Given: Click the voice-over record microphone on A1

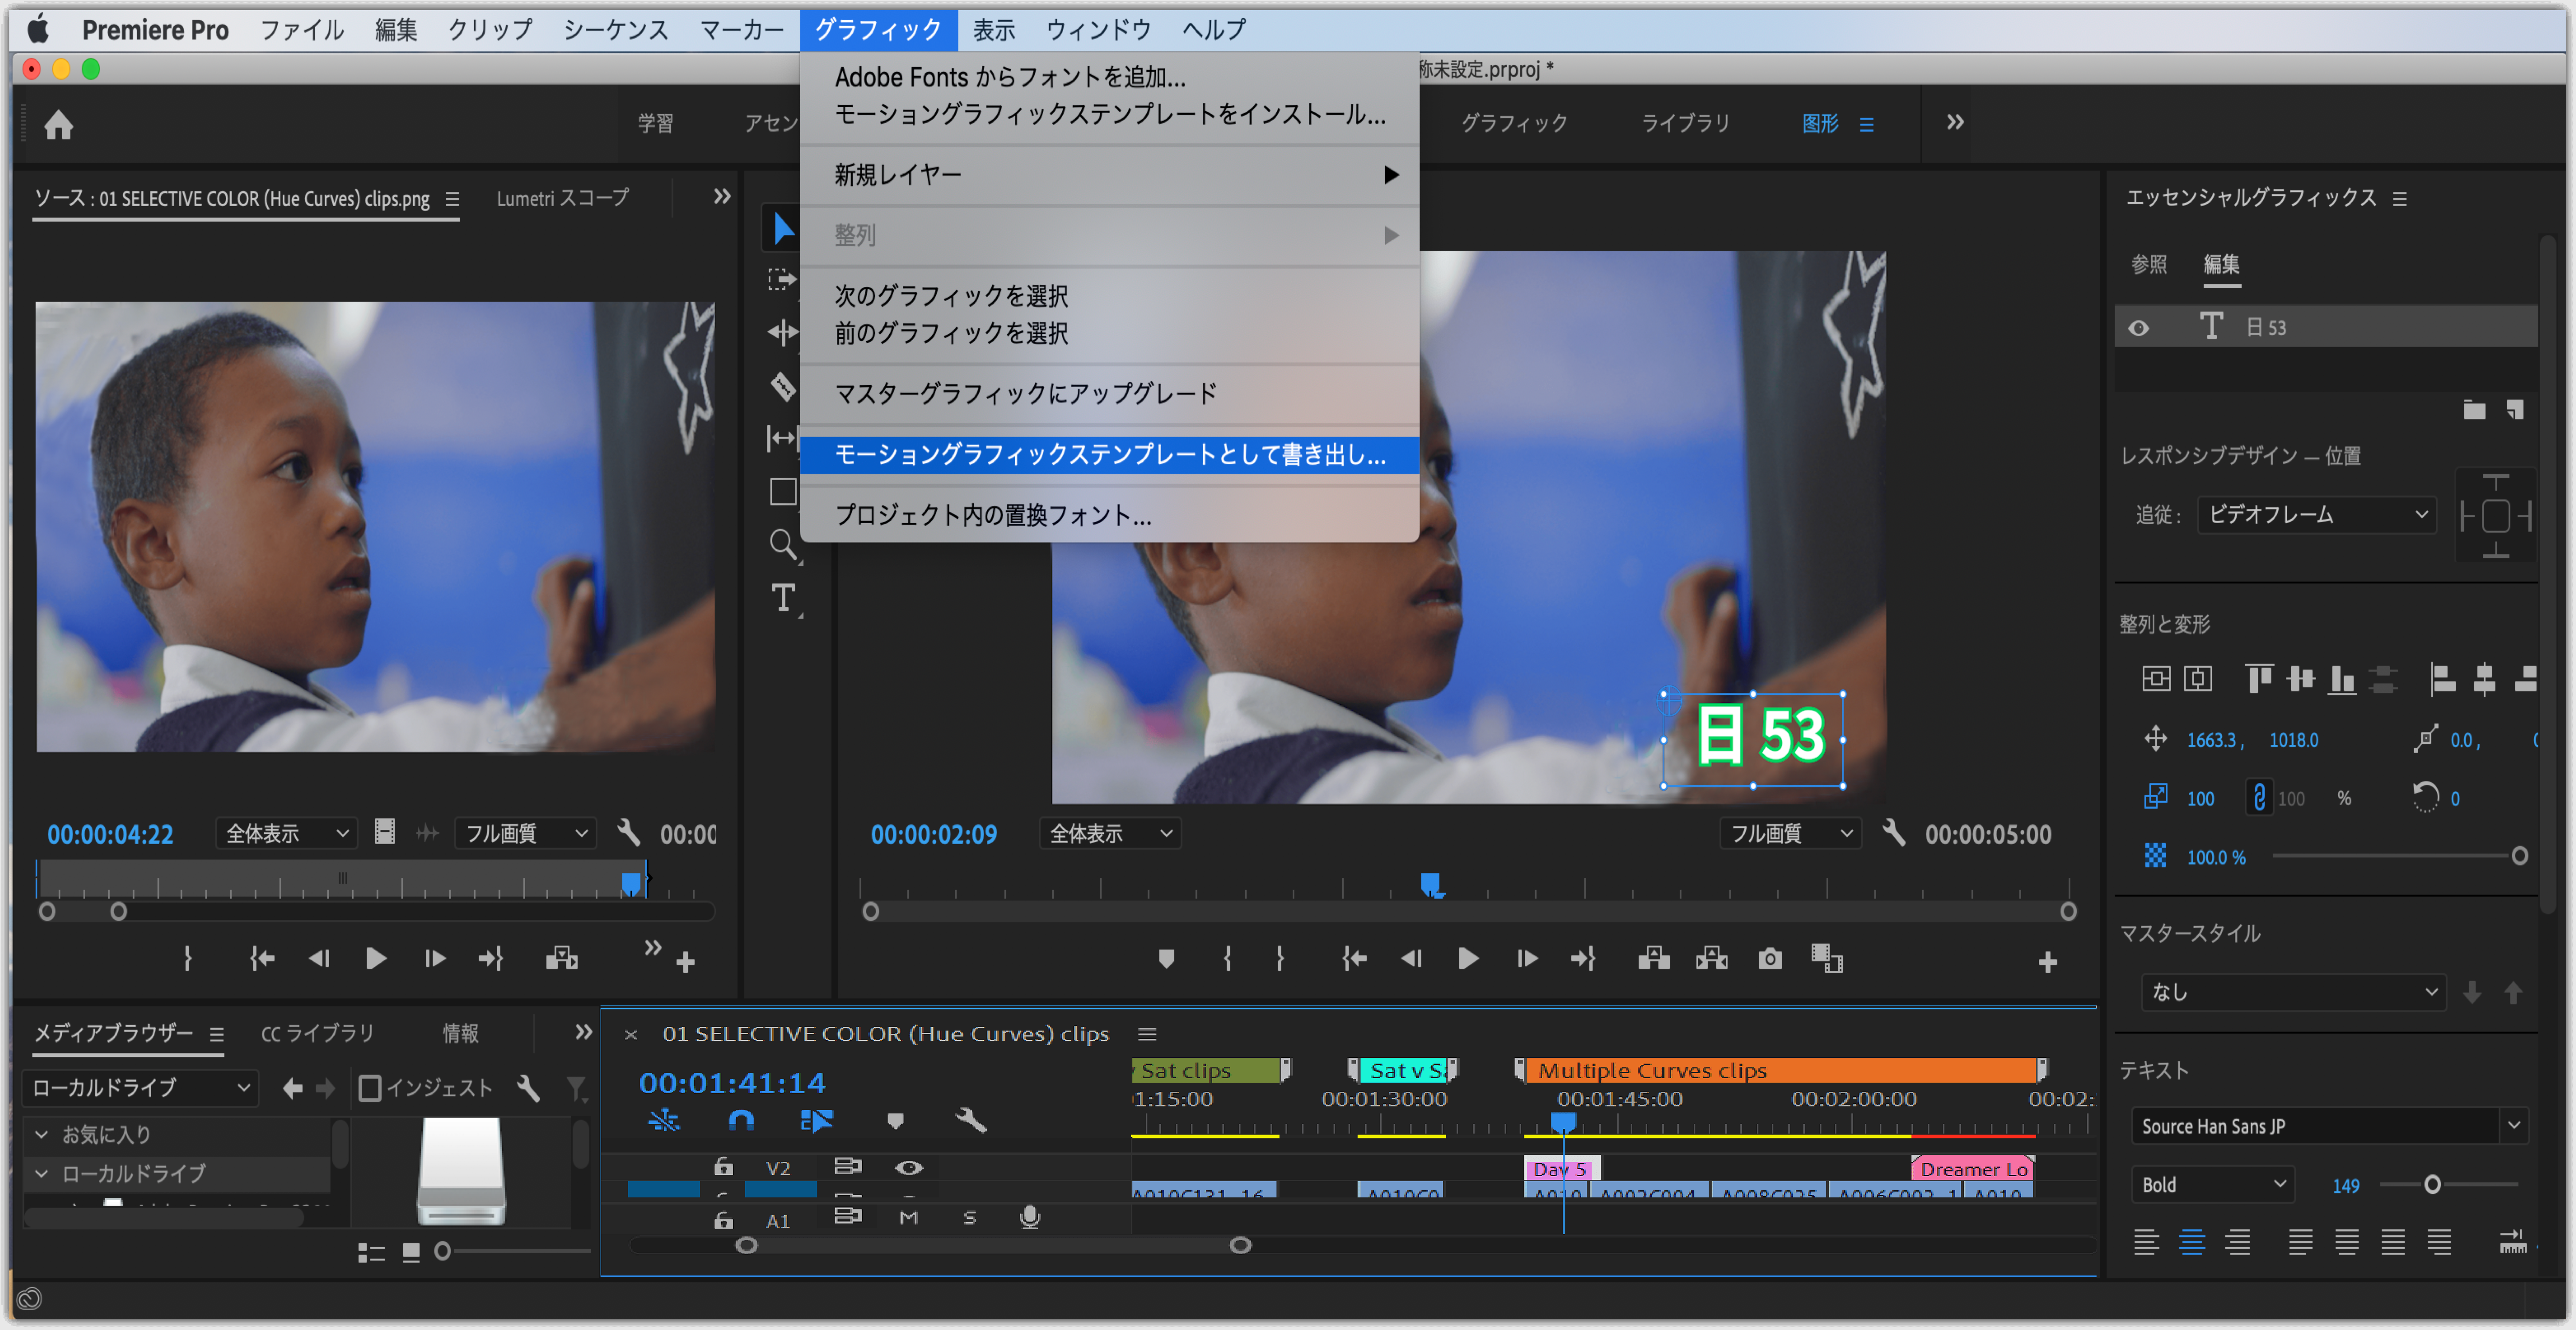Looking at the screenshot, I should coord(1031,1218).
